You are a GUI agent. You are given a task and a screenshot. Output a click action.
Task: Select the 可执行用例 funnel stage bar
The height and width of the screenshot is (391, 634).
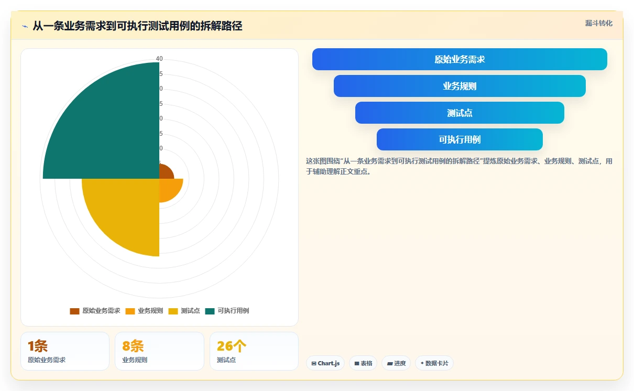click(x=460, y=139)
